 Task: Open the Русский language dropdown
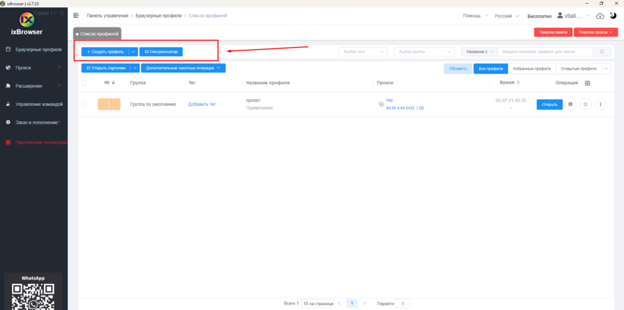pyautogui.click(x=507, y=16)
